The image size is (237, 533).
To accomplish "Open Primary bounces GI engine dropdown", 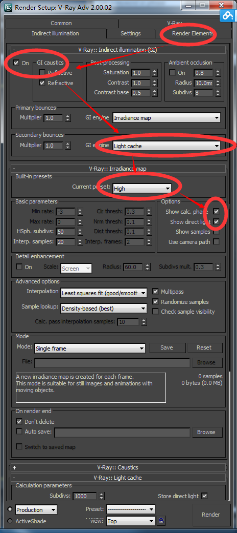I will (x=166, y=118).
